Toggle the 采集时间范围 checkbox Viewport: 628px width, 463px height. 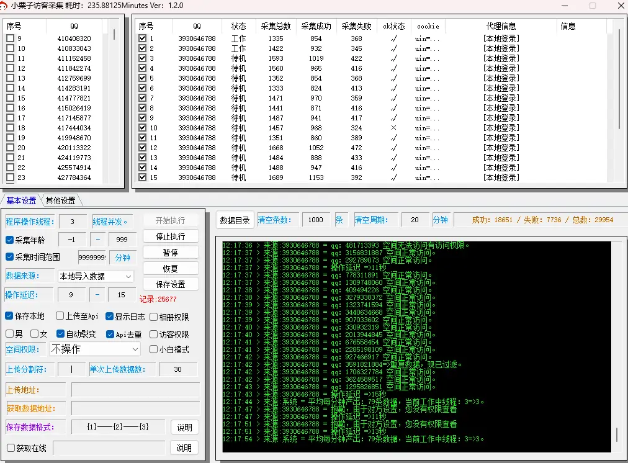click(9, 257)
